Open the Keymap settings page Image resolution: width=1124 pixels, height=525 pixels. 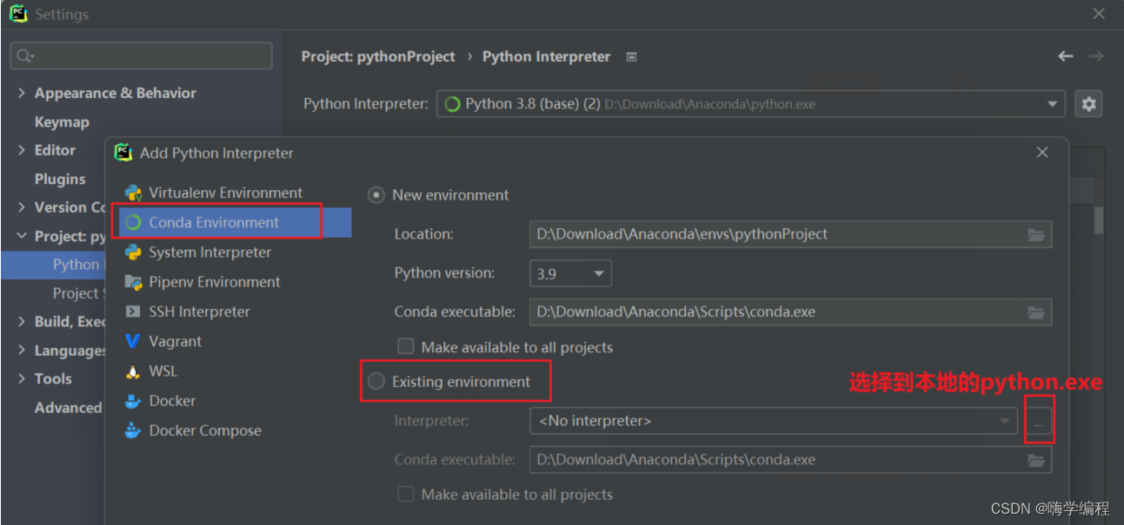pos(62,122)
